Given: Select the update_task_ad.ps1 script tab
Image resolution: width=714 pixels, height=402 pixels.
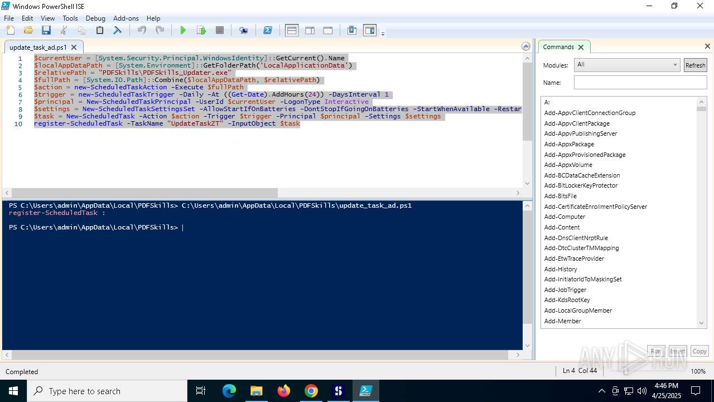Looking at the screenshot, I should coord(38,47).
